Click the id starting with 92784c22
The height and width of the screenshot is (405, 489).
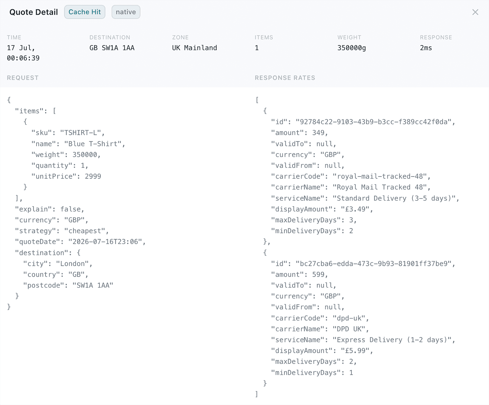363,122
